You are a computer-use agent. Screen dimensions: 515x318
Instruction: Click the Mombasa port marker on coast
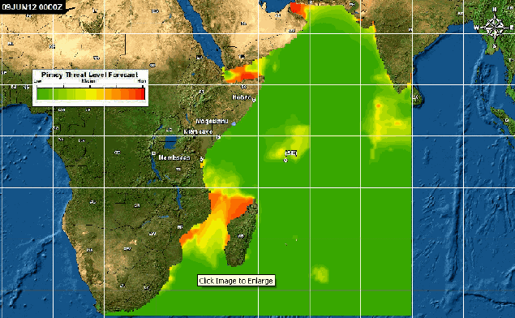point(202,159)
